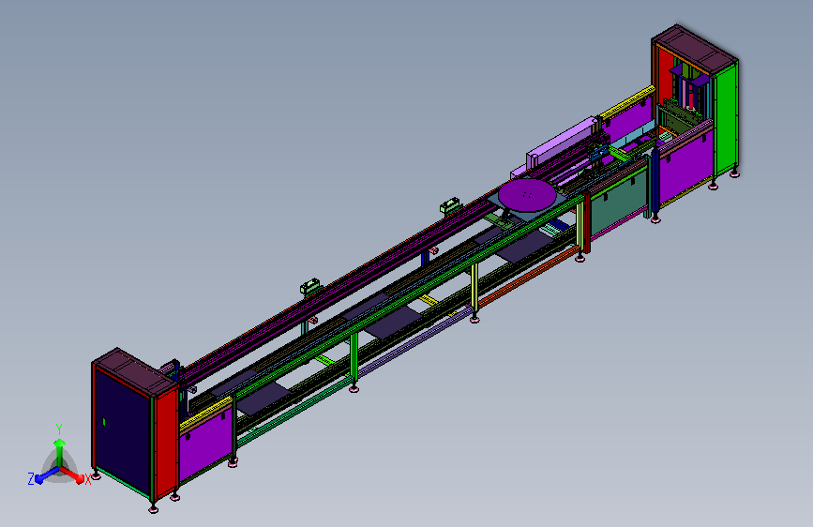Click the red X axis of the triad
813x527 pixels.
click(71, 474)
